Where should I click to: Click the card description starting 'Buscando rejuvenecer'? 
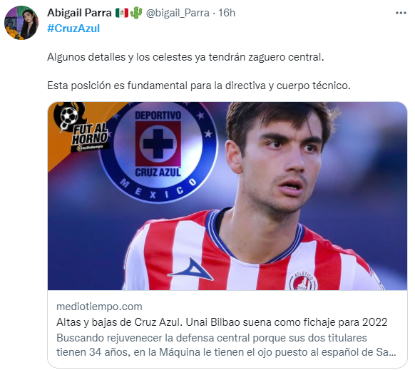point(226,345)
